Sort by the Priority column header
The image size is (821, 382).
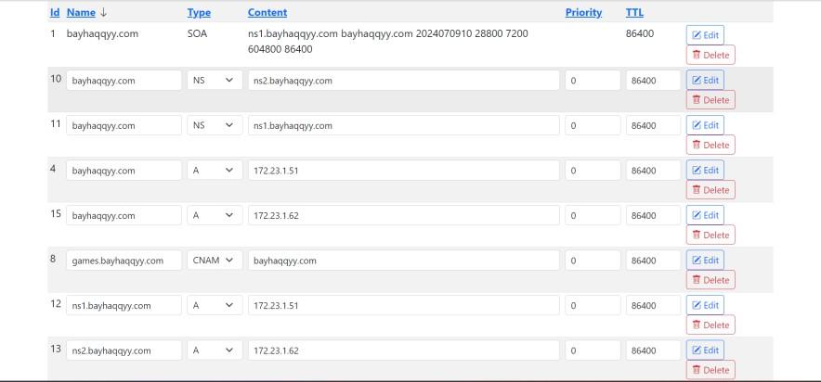(x=583, y=13)
